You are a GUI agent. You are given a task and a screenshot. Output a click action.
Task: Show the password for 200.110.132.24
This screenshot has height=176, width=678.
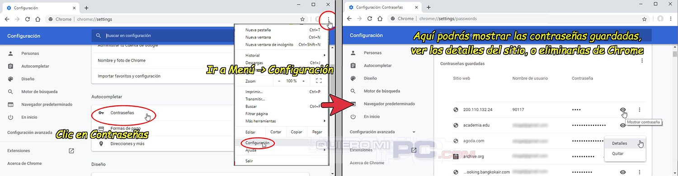623,110
